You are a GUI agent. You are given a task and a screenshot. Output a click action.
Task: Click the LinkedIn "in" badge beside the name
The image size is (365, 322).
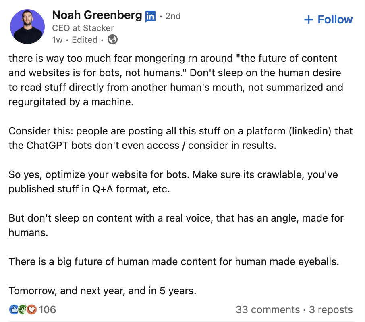[x=149, y=16]
